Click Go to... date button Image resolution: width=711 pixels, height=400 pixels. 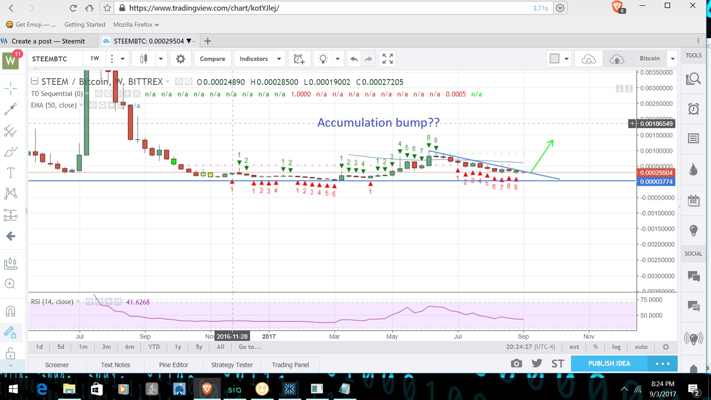point(250,347)
